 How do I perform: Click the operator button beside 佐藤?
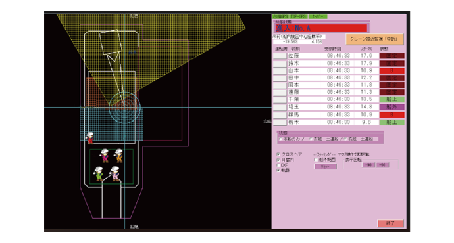point(280,56)
